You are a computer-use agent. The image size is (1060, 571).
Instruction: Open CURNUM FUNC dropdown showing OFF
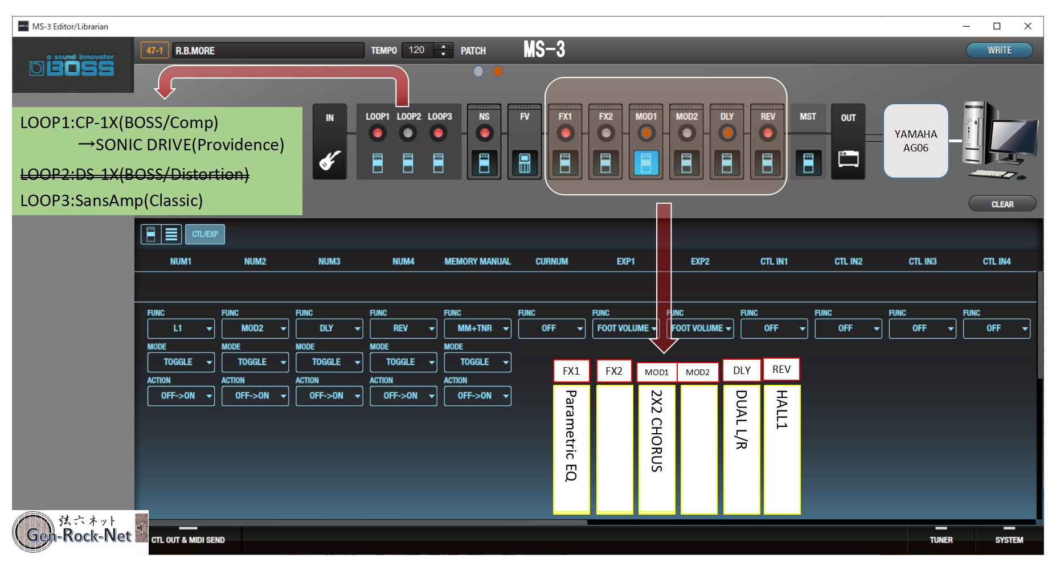point(551,328)
